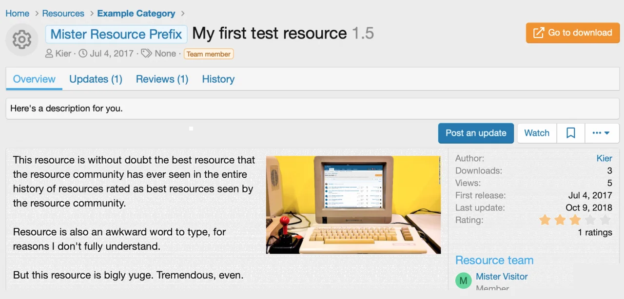624x299 pixels.
Task: Click the home breadcrumb icon area
Action: [x=18, y=13]
